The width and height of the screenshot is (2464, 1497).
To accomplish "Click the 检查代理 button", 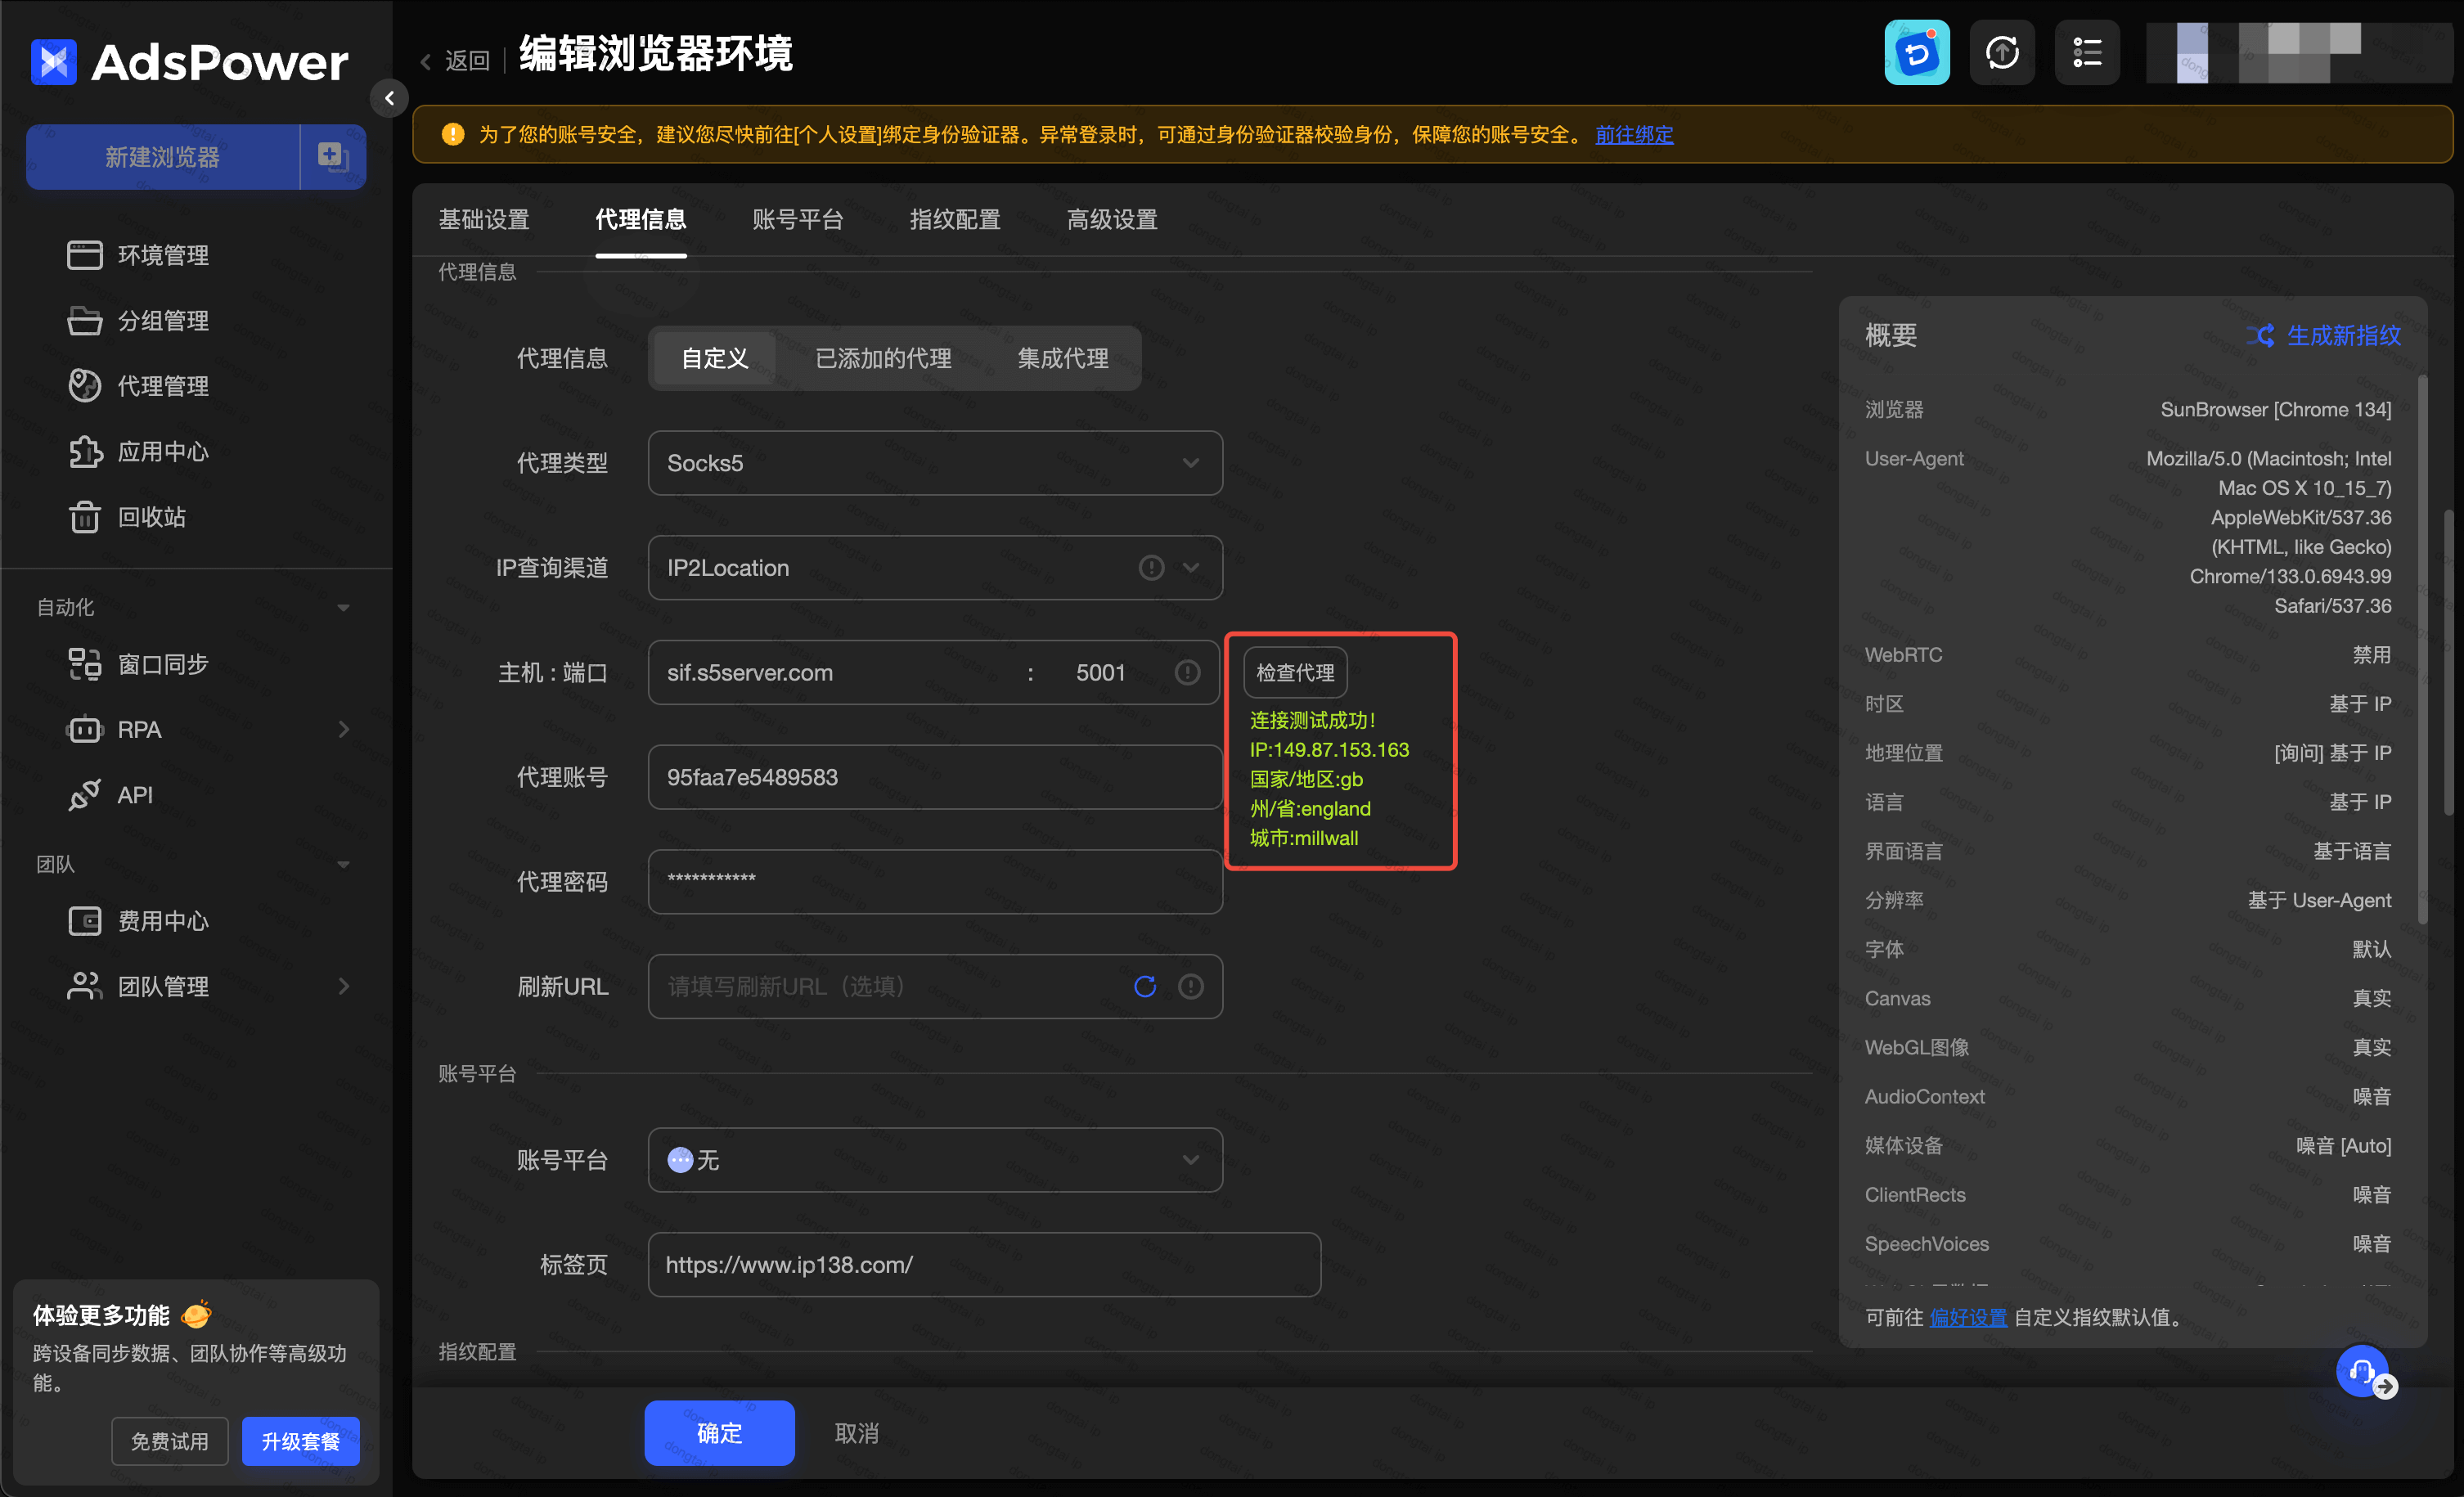I will pos(1295,673).
